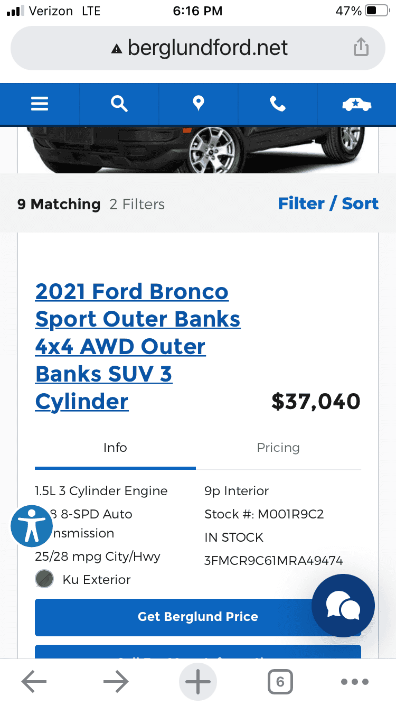
Task: Tap the share icon in address bar
Action: click(361, 48)
